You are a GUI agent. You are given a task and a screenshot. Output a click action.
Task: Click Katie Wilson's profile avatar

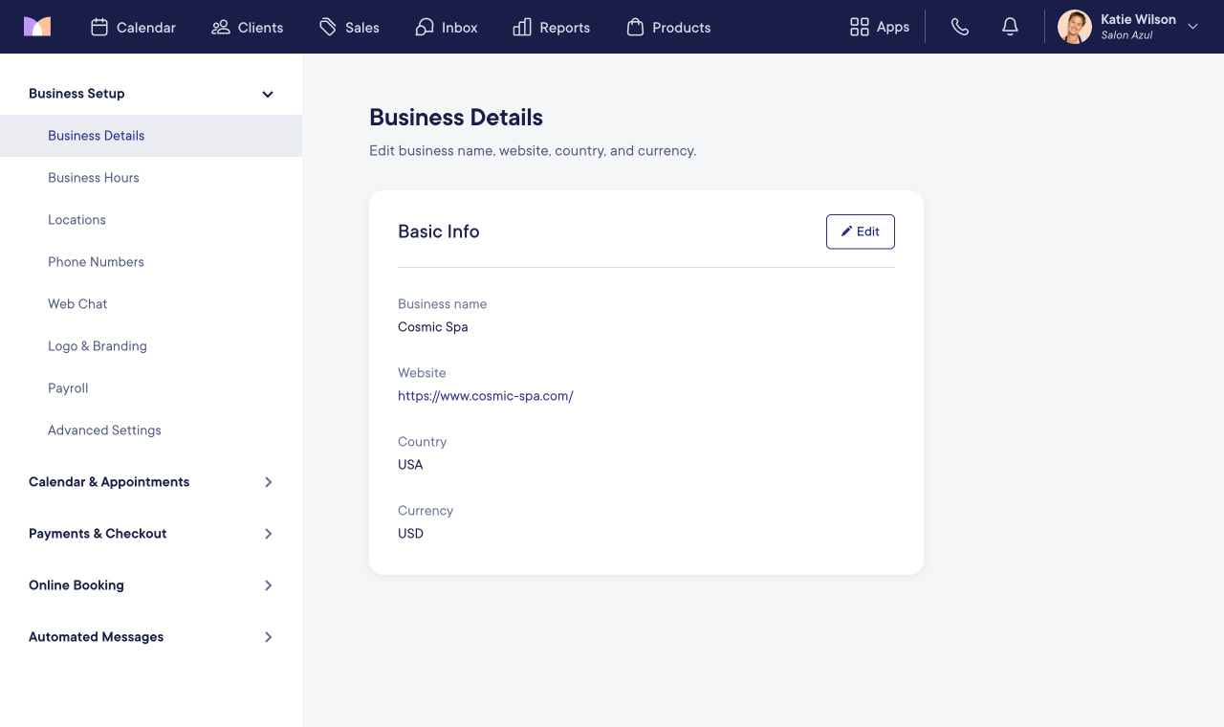pos(1075,27)
